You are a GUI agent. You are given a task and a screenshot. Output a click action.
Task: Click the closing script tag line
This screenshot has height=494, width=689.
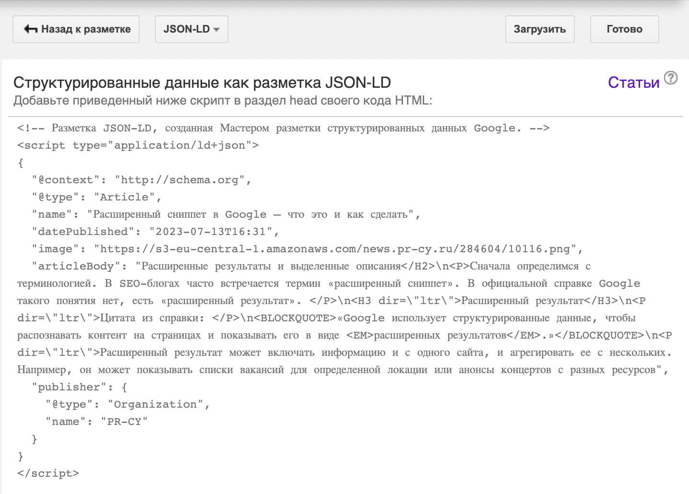coord(48,473)
